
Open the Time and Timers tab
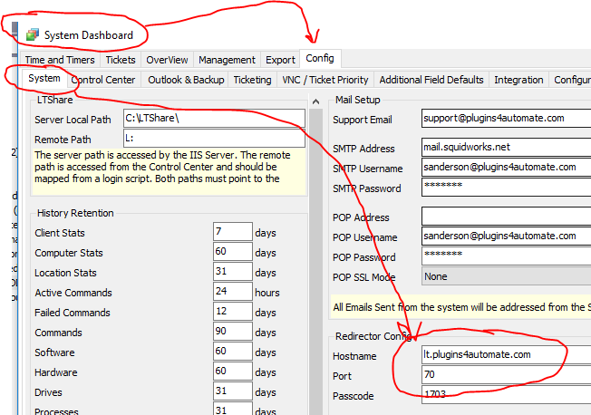60,60
